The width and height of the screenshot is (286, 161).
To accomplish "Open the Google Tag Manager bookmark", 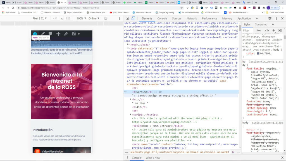I will click(x=165, y=13).
